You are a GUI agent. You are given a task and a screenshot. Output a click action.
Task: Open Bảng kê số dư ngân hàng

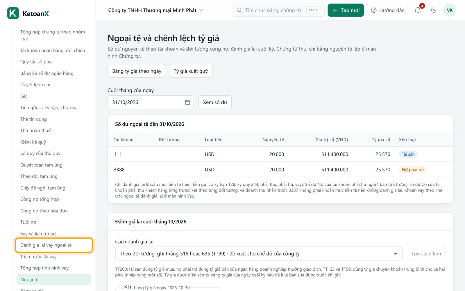point(54,73)
